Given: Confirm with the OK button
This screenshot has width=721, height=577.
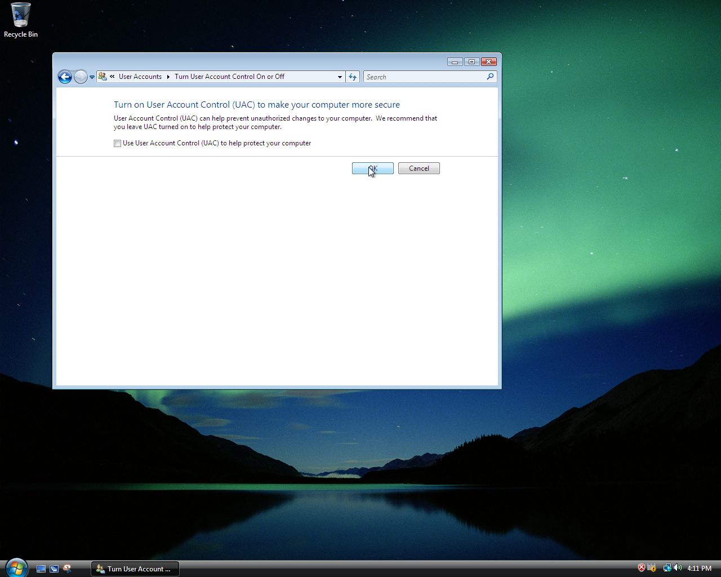Looking at the screenshot, I should (x=372, y=168).
